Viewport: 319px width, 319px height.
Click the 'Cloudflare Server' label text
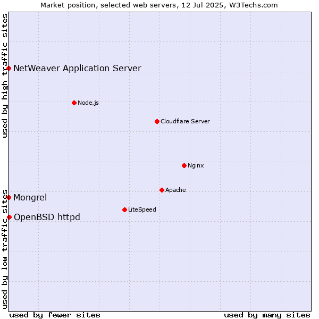[x=185, y=121]
